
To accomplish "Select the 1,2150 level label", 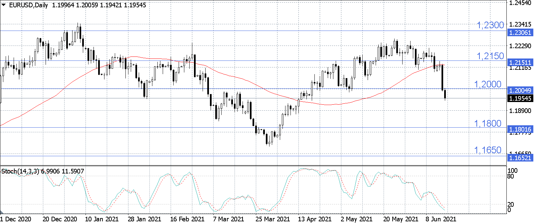I will [490, 56].
